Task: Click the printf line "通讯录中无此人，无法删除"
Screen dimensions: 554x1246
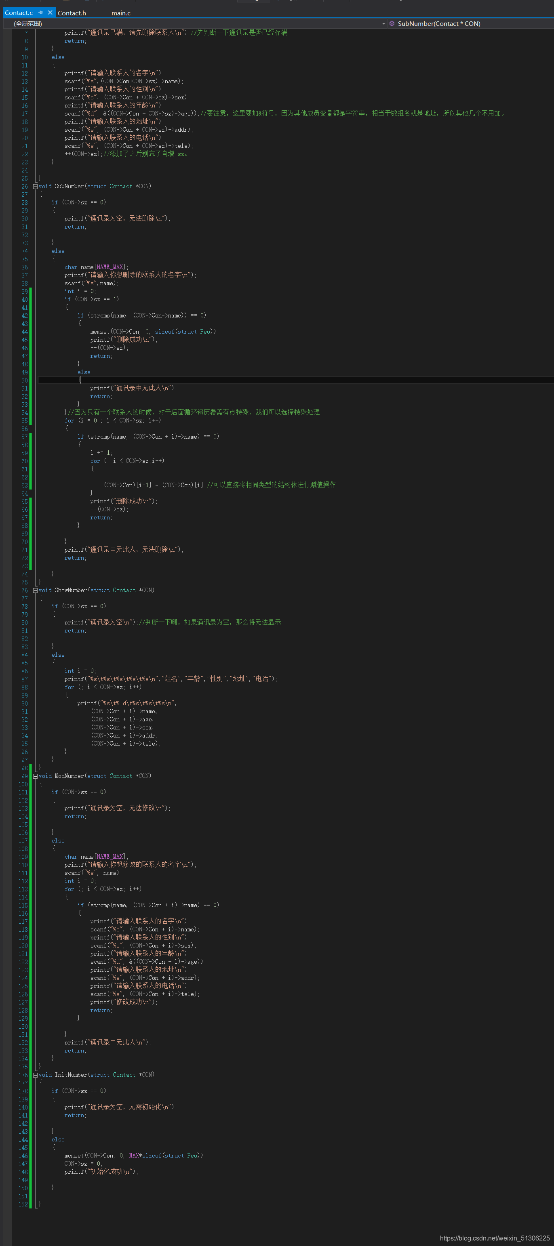Action: click(x=124, y=549)
